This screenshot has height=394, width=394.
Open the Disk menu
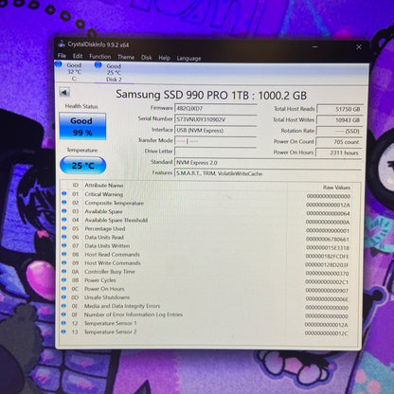tap(146, 58)
